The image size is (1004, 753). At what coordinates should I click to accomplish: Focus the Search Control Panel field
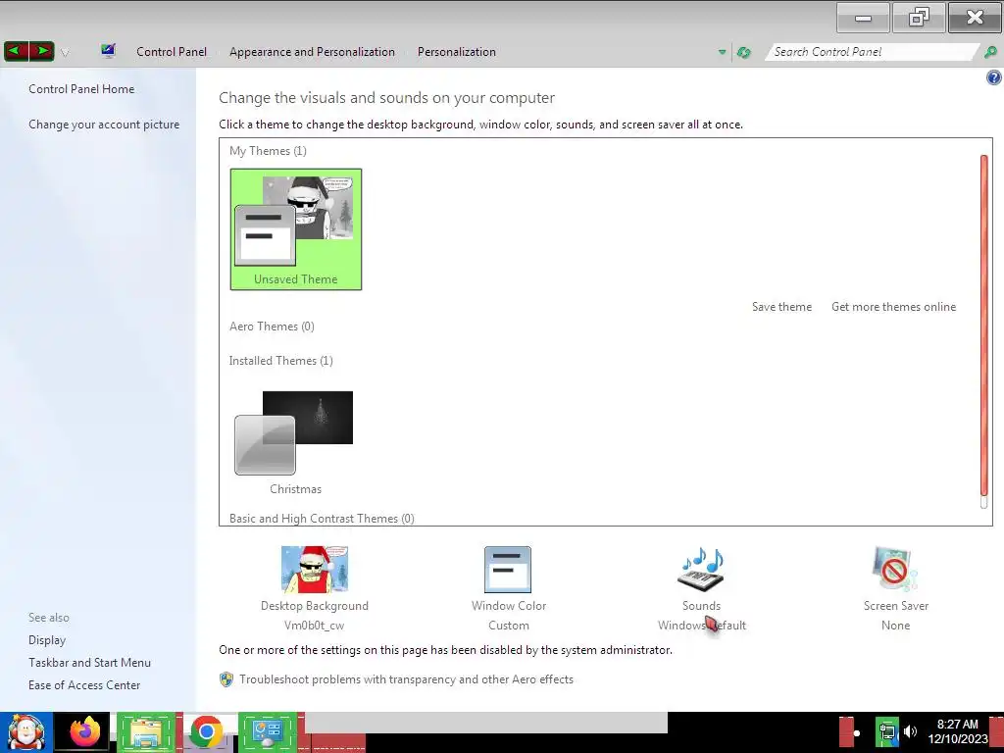[x=872, y=52]
